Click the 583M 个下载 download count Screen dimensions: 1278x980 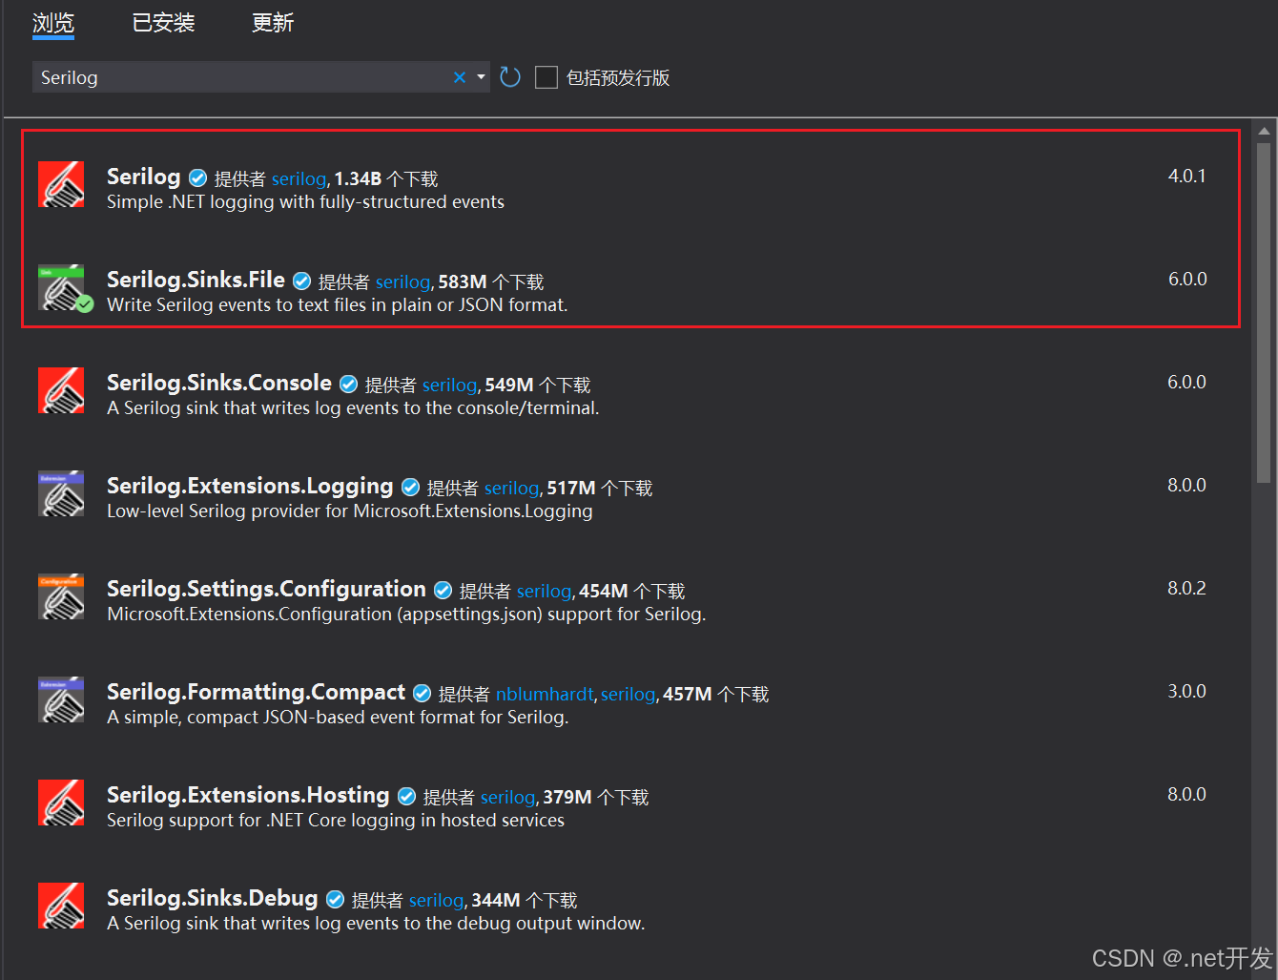point(491,281)
